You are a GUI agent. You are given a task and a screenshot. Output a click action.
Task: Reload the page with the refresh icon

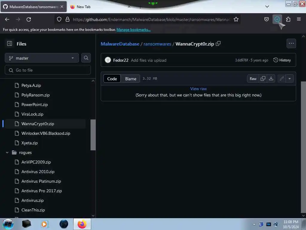(x=29, y=19)
